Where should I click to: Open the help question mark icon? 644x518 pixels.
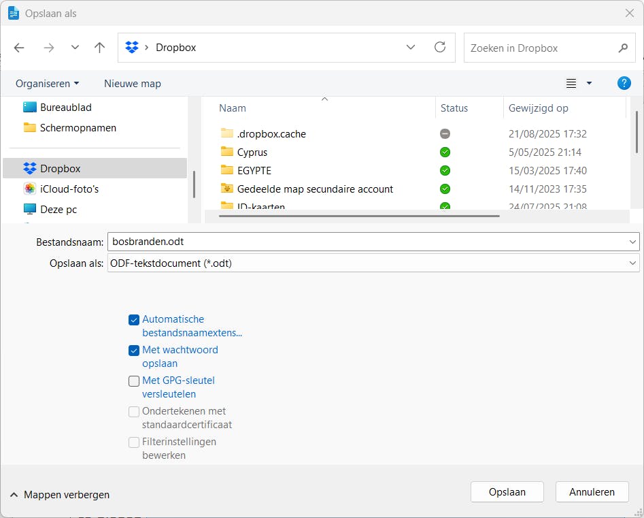[624, 83]
